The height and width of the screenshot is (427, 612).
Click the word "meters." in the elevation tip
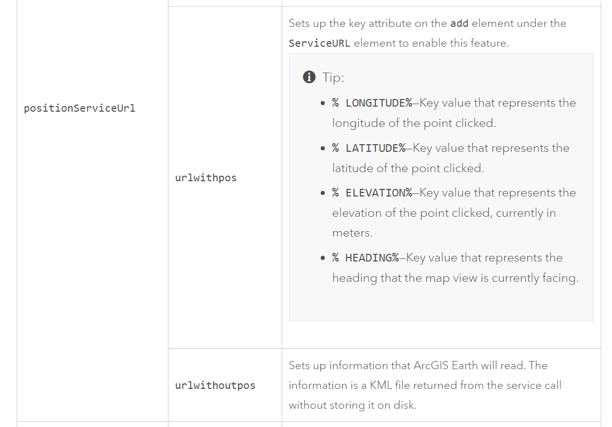tap(352, 233)
